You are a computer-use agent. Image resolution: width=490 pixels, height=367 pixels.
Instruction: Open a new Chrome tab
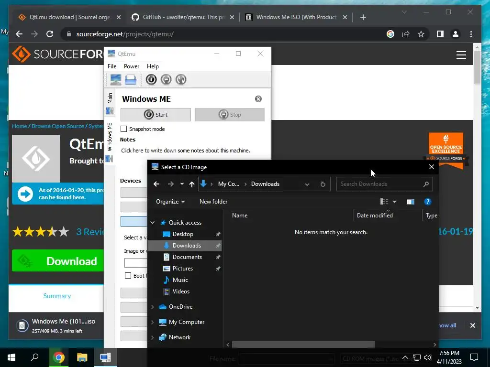point(363,17)
